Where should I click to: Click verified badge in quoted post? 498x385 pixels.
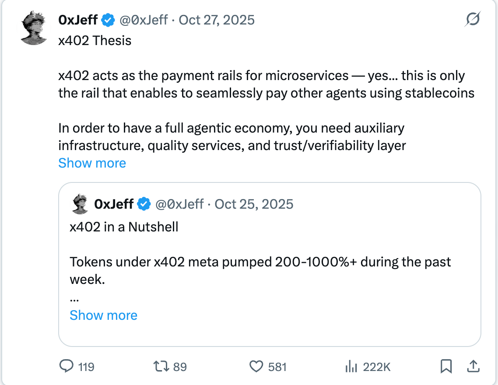point(144,204)
